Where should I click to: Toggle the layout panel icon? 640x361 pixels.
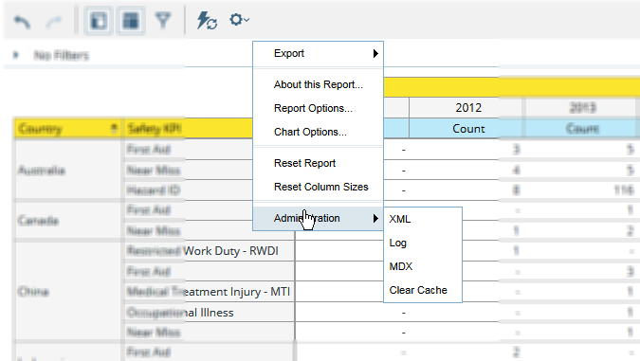click(131, 21)
